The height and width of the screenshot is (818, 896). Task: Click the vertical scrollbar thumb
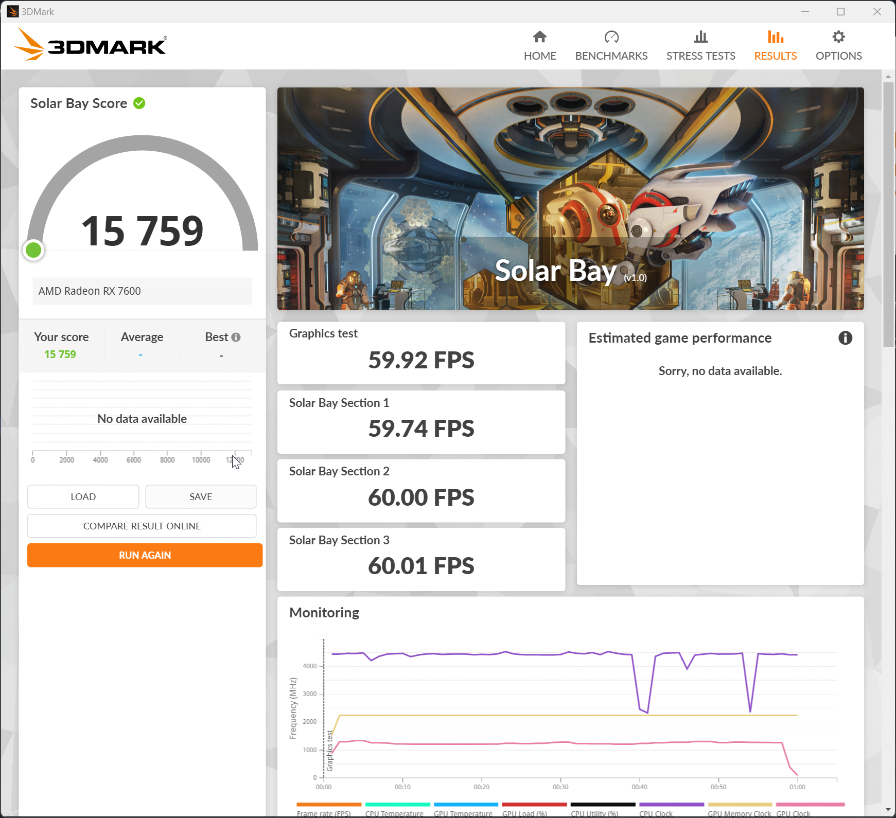coord(888,215)
